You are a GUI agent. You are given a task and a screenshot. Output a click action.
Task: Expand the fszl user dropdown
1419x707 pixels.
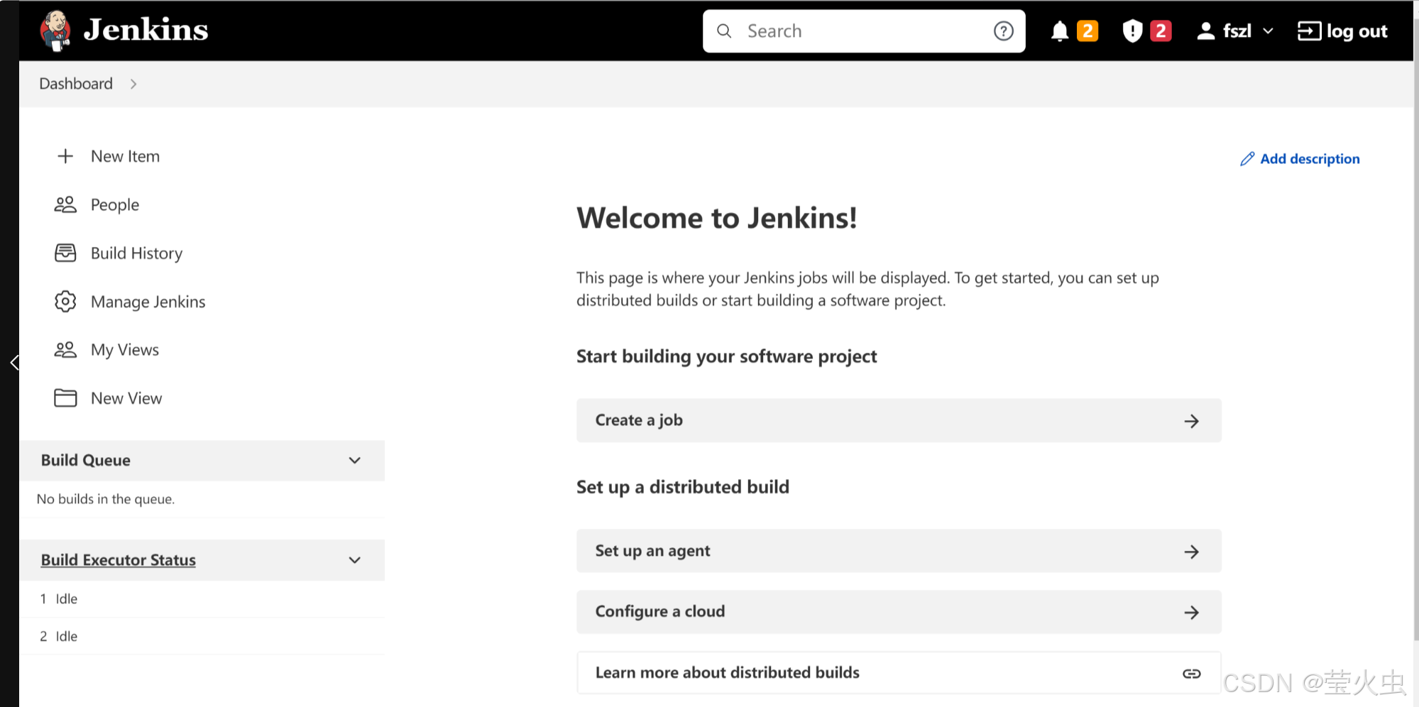click(x=1269, y=31)
